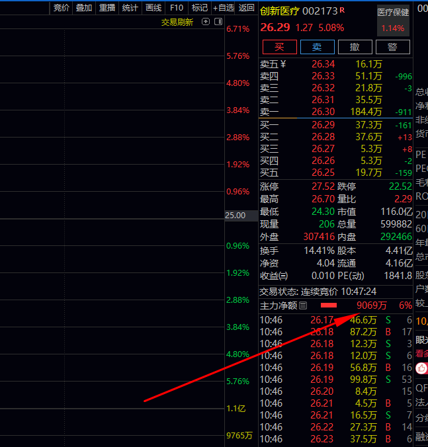Click the 交易刷新 link

(177, 22)
